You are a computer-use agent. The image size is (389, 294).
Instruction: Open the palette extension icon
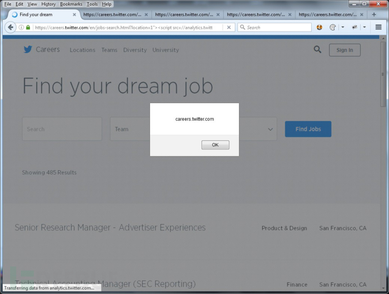coord(333,27)
